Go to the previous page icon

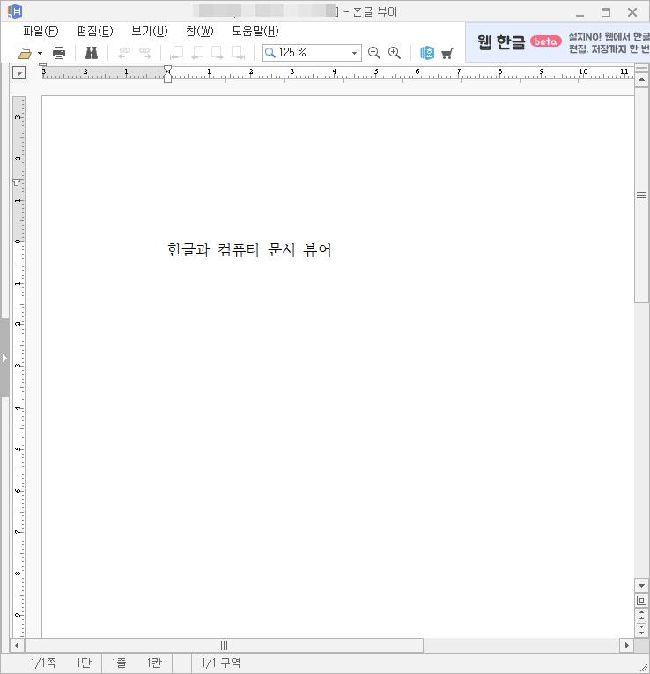click(x=197, y=53)
